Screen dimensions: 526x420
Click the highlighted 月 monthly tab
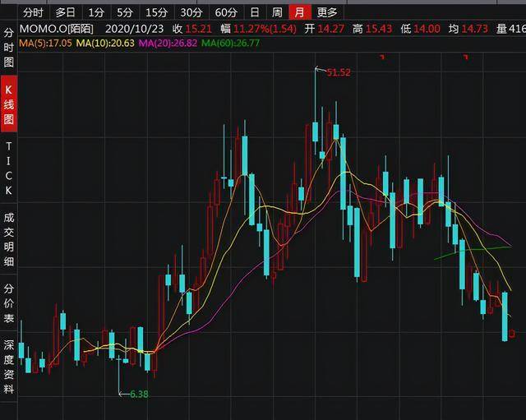tap(300, 12)
